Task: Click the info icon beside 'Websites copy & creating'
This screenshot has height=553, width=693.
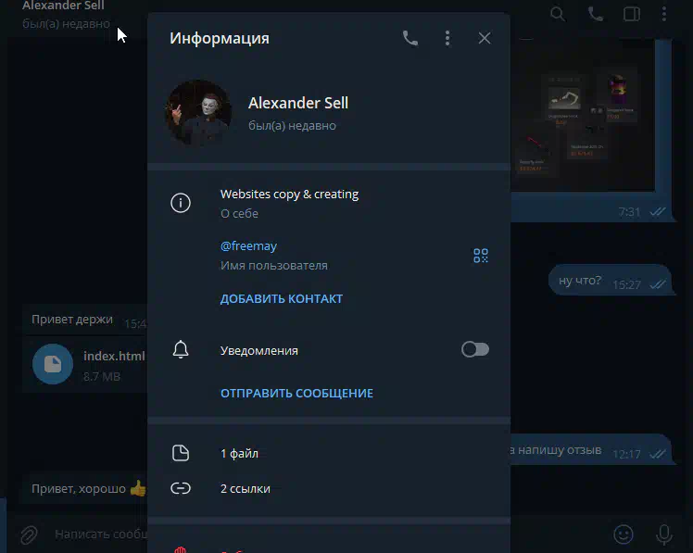Action: click(181, 203)
